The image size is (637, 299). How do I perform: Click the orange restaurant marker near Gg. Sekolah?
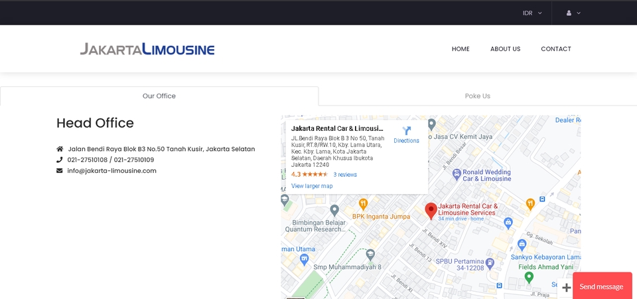530,204
